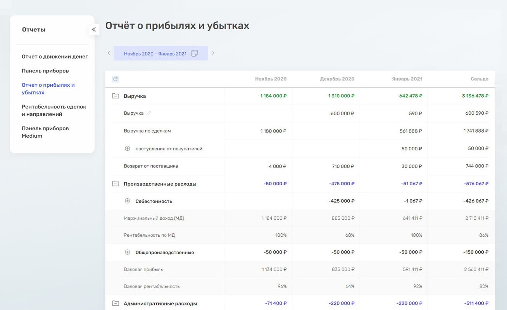507x310 pixels.
Task: Click the page title Отчёт о прибылях и убытках
Action: coord(177,26)
